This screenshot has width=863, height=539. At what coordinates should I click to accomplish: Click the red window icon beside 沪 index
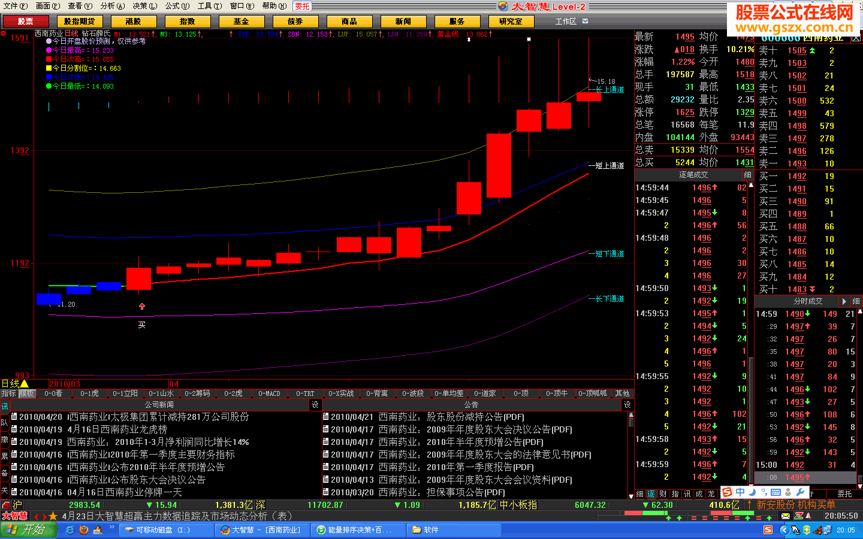pyautogui.click(x=6, y=505)
